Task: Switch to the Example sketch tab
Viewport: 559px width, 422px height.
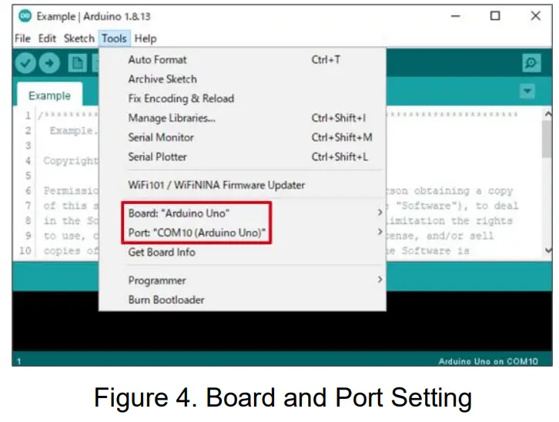Action: 49,95
